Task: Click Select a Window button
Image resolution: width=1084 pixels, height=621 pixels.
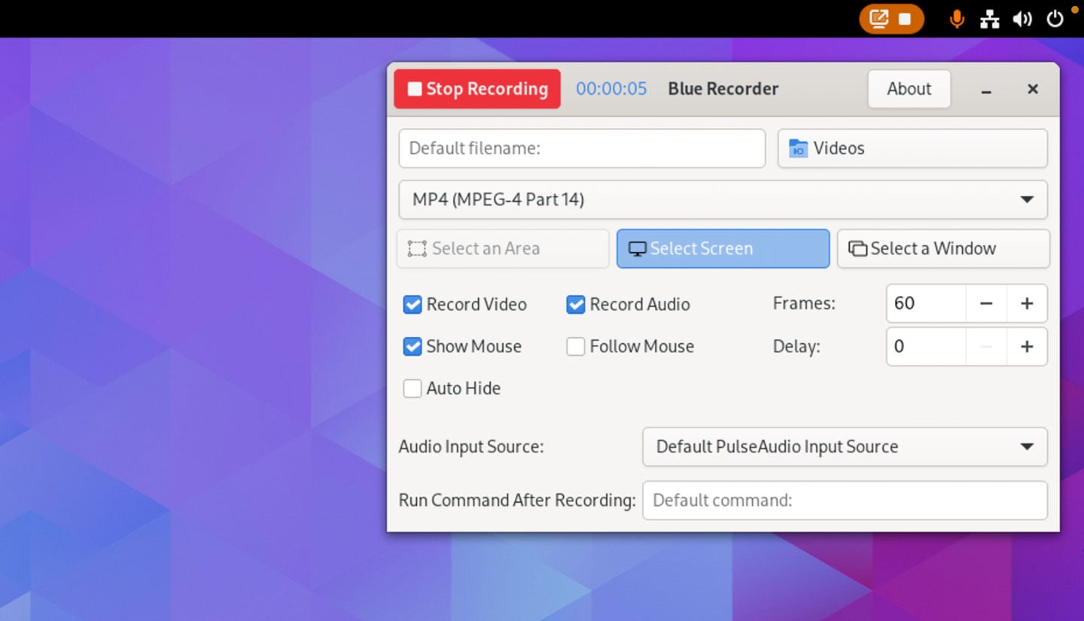Action: click(943, 248)
